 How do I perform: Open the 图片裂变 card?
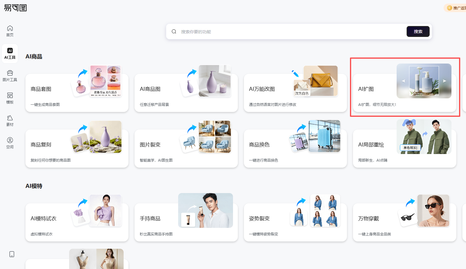(x=186, y=149)
